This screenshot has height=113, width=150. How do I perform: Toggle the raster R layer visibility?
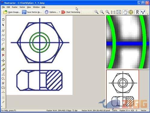click(138, 12)
